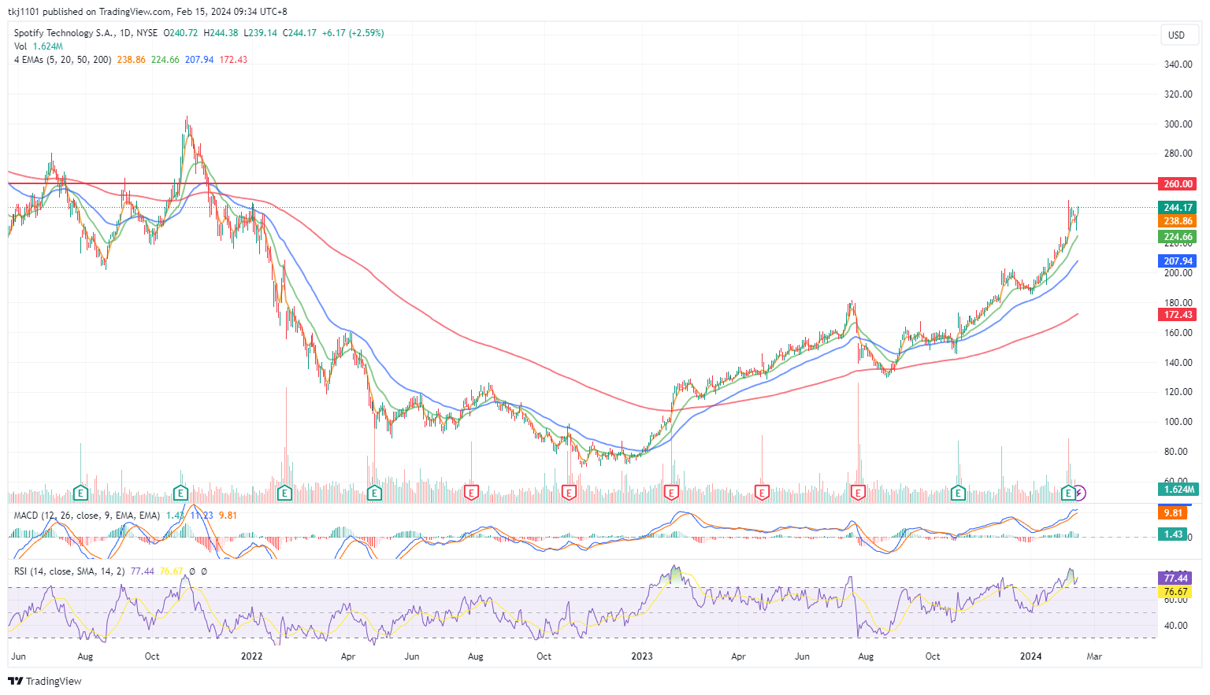
Task: Click the 2022 label on time axis
Action: click(x=251, y=656)
